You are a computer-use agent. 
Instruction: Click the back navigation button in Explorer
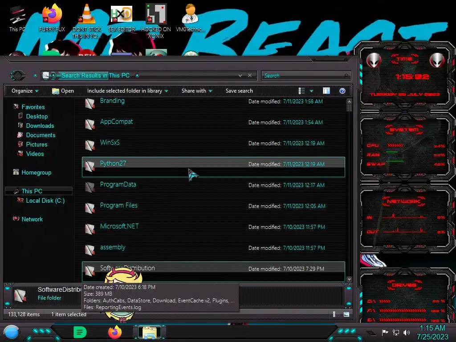coord(18,76)
